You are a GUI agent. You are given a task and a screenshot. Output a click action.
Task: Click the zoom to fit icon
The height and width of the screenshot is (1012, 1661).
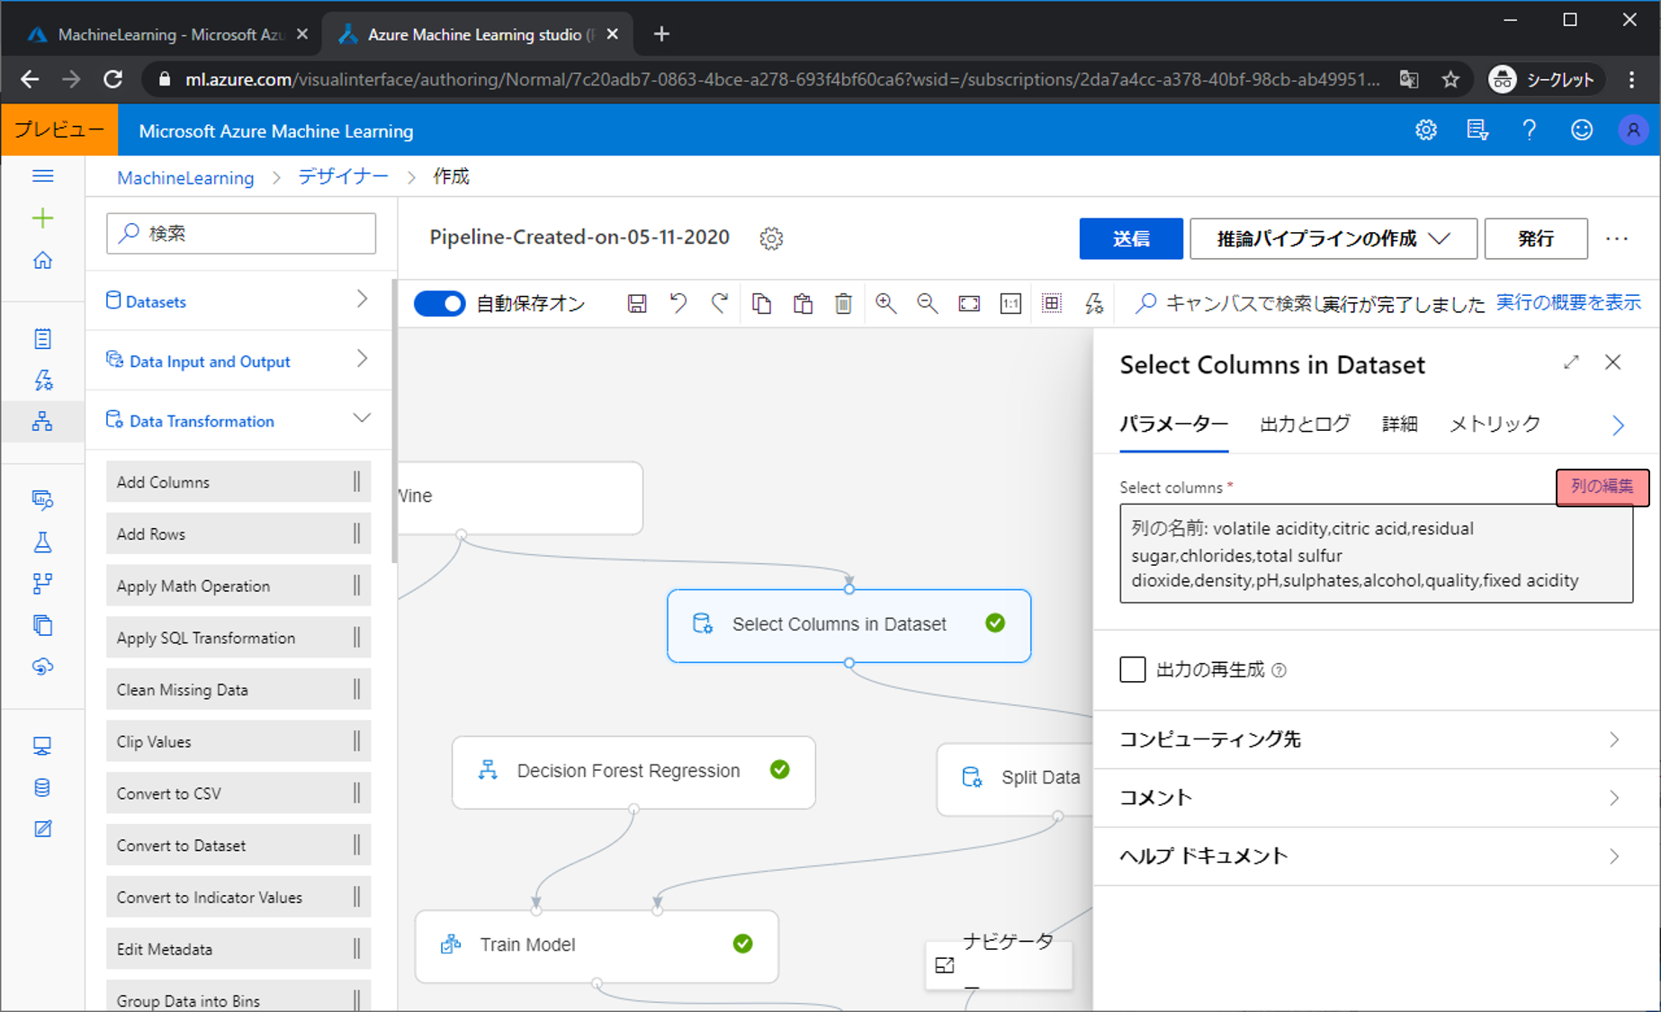969,304
